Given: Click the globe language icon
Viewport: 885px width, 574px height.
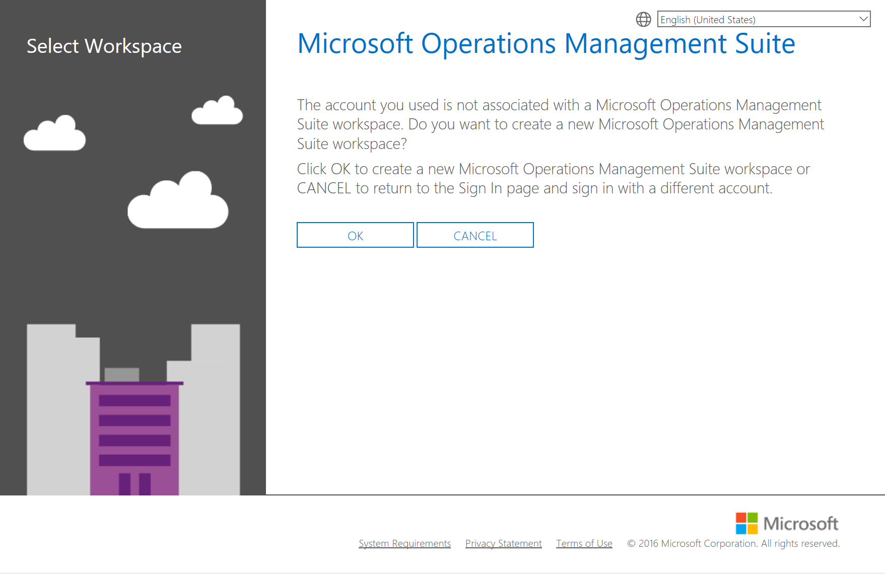Looking at the screenshot, I should click(643, 20).
